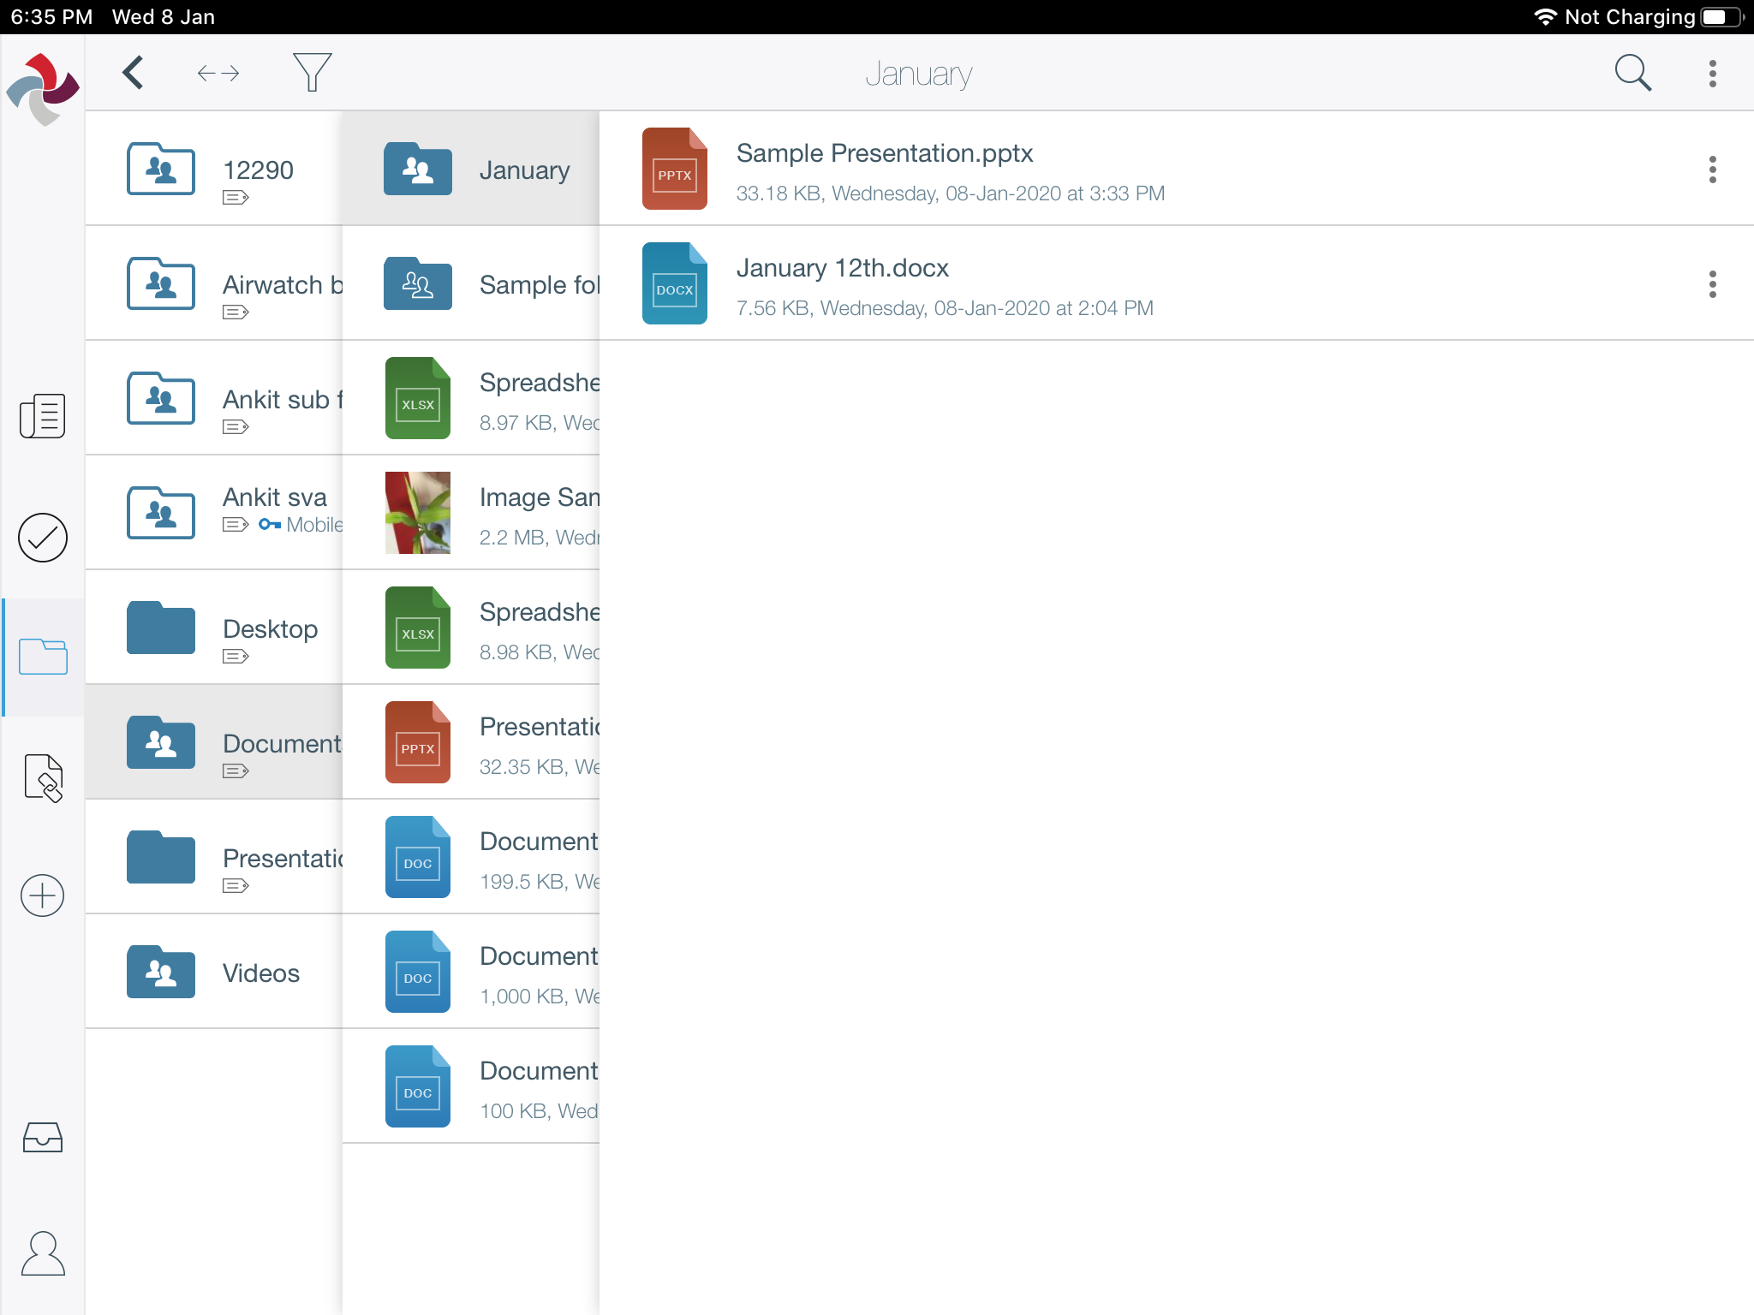Open the inbox tray sidebar icon
1754x1315 pixels.
pyautogui.click(x=43, y=1137)
